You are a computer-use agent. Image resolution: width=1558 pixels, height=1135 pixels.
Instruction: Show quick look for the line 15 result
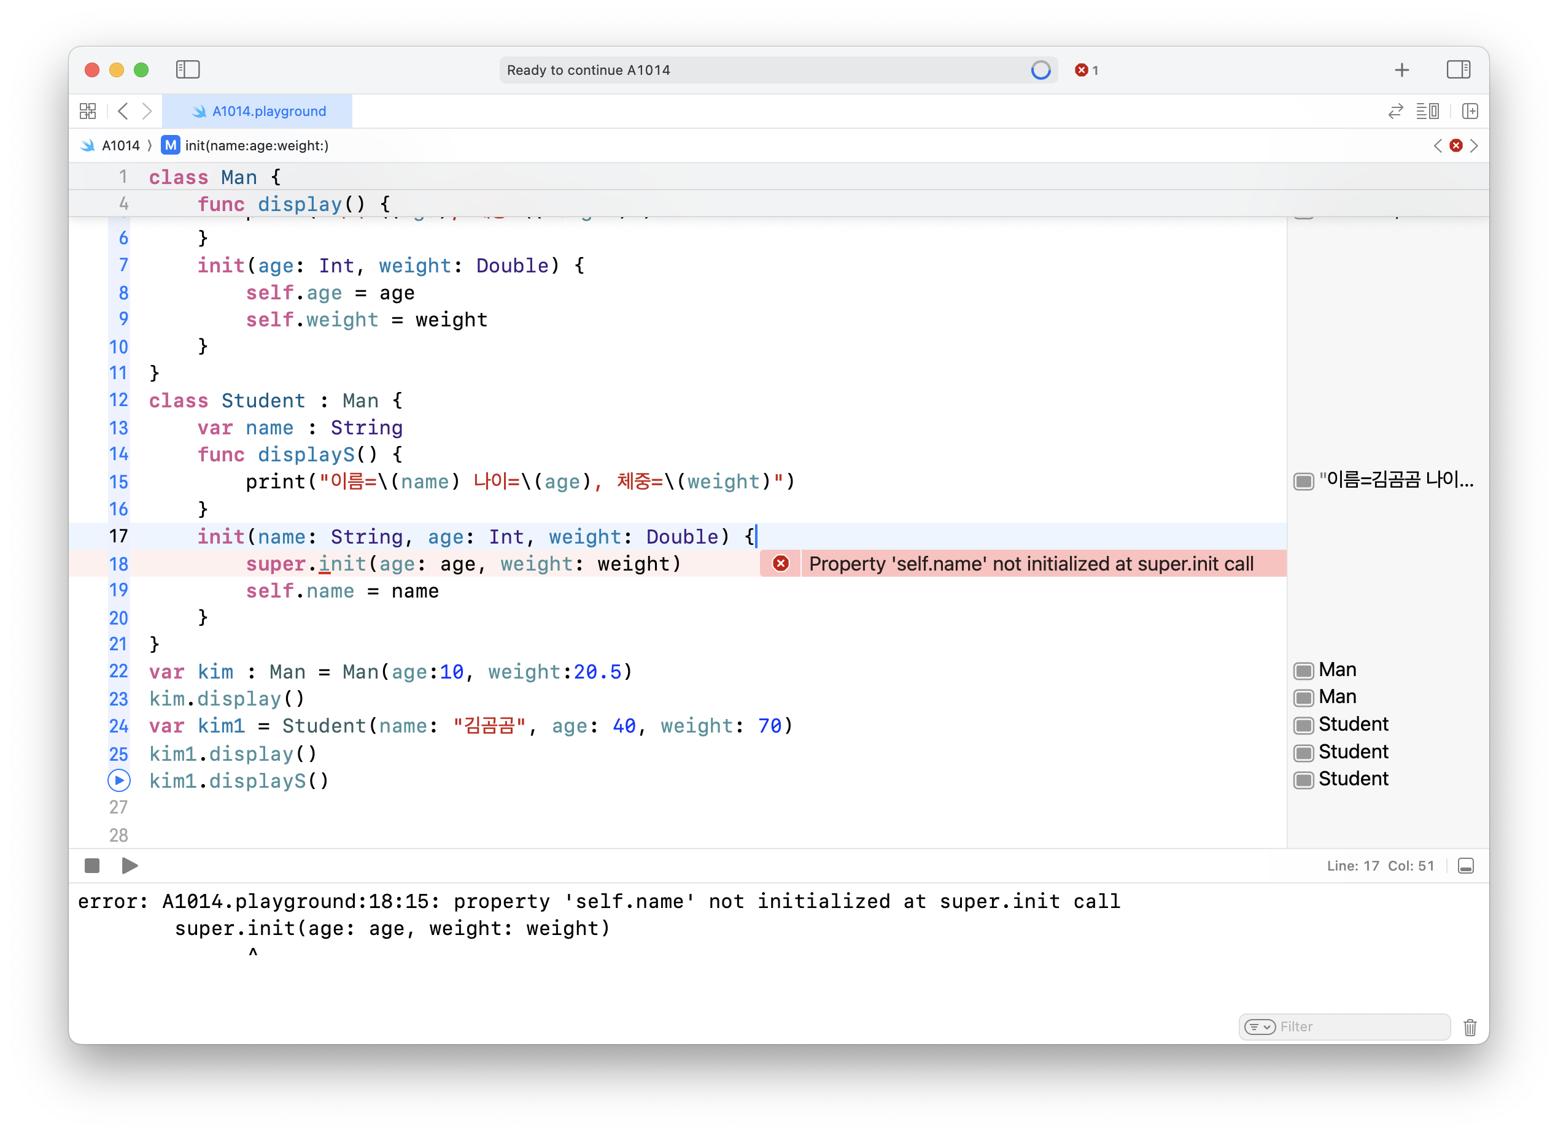pos(1304,481)
